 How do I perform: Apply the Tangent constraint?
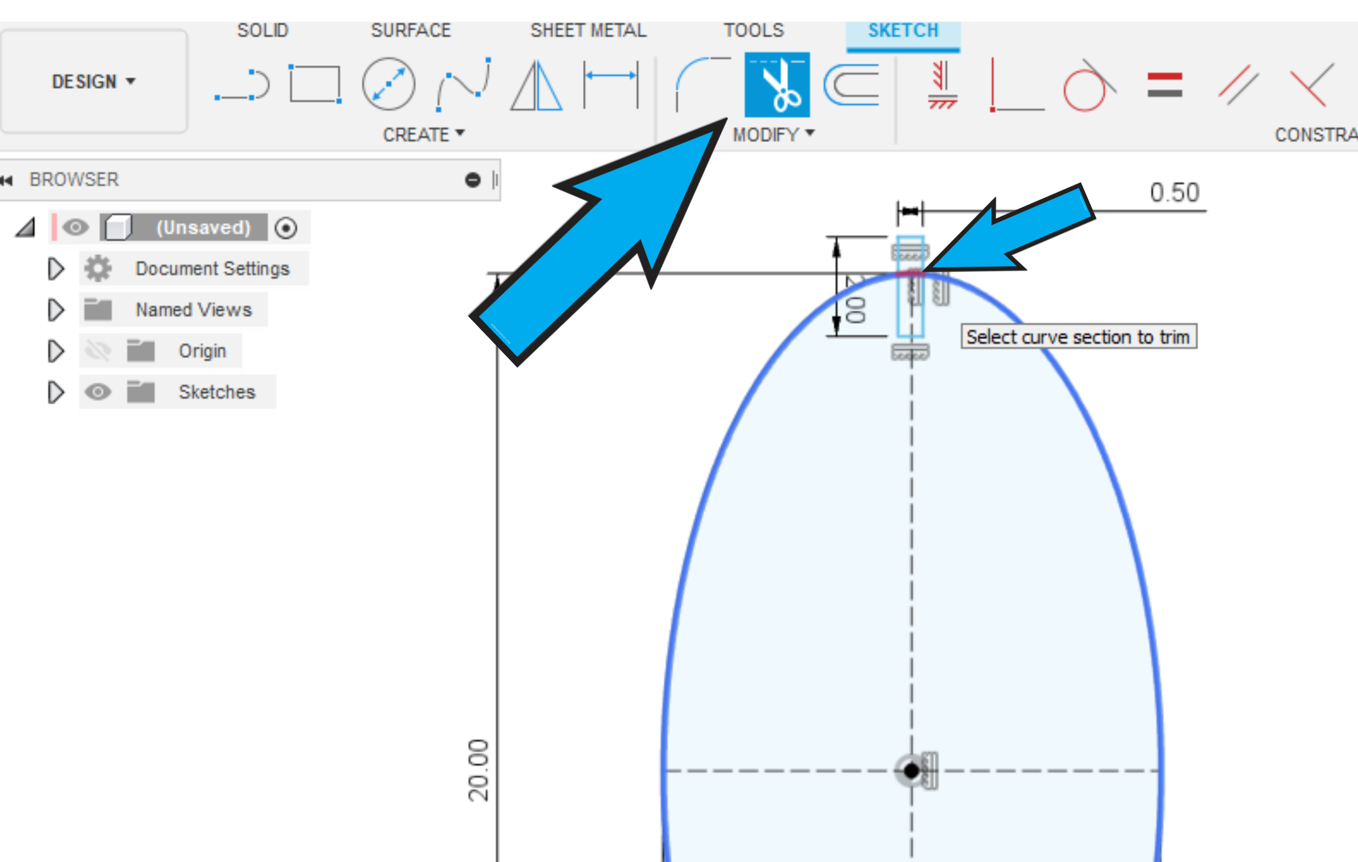coord(1088,86)
